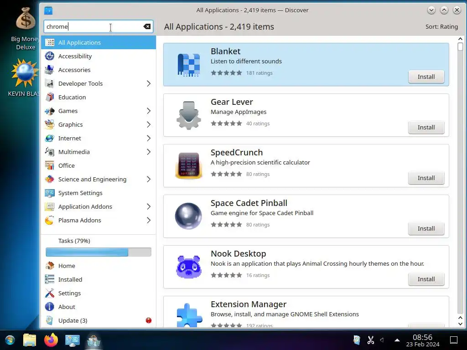Expand the Graphics category
This screenshot has height=350, width=467.
coord(149,125)
